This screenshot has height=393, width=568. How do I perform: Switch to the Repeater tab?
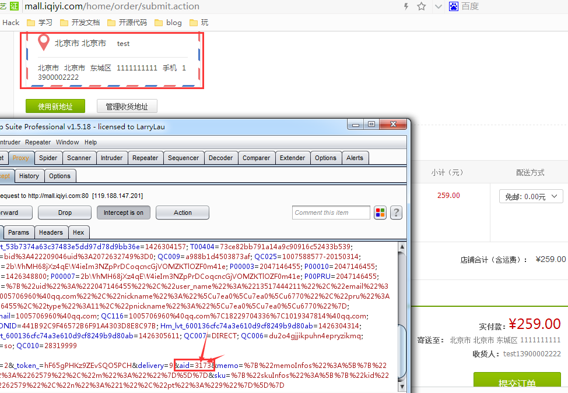[x=145, y=158]
